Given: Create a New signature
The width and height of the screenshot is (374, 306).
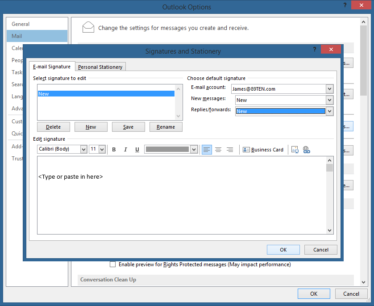Looking at the screenshot, I should point(91,127).
